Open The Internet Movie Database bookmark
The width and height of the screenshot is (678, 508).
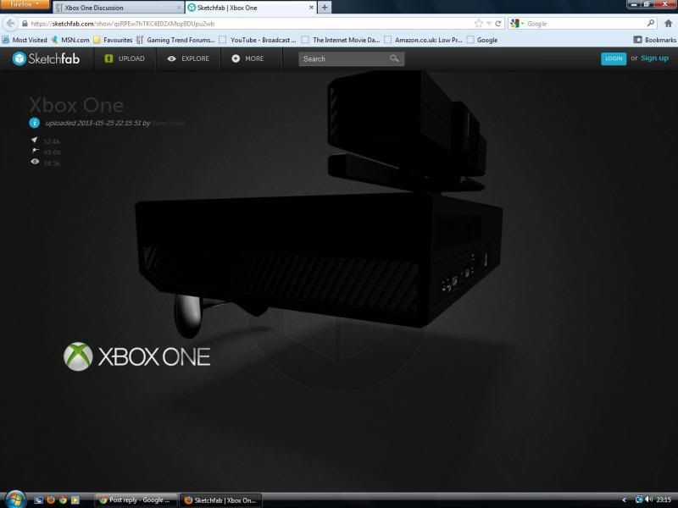pyautogui.click(x=341, y=40)
